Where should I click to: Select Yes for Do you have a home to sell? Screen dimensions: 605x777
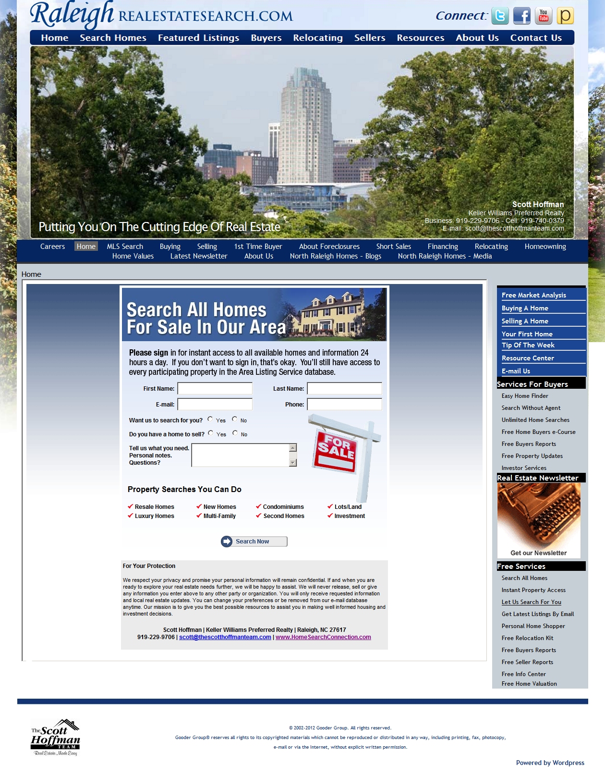(211, 433)
